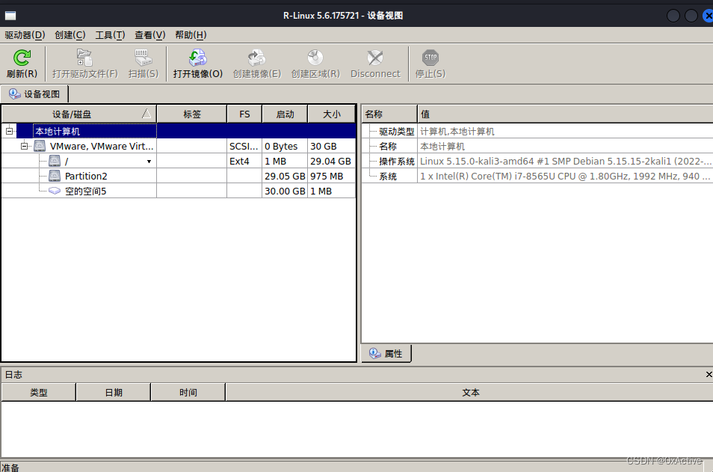Click the 30.00 GB start offset cell
Image resolution: width=713 pixels, height=472 pixels.
pyautogui.click(x=285, y=191)
